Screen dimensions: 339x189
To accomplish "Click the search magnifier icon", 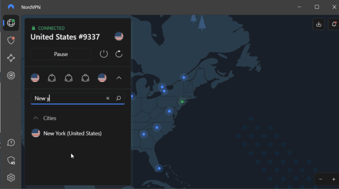I will coord(118,98).
